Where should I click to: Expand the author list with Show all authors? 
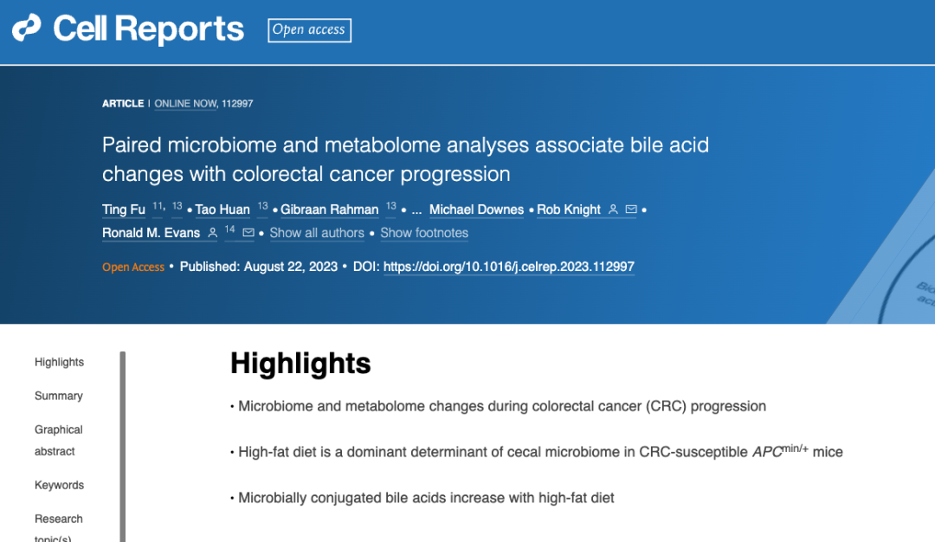coord(317,233)
